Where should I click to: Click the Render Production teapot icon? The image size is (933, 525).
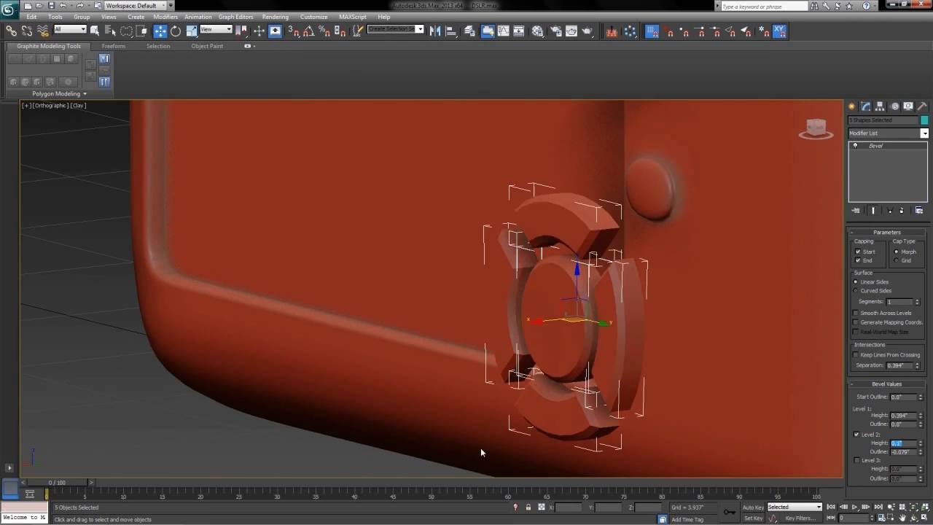tap(587, 31)
